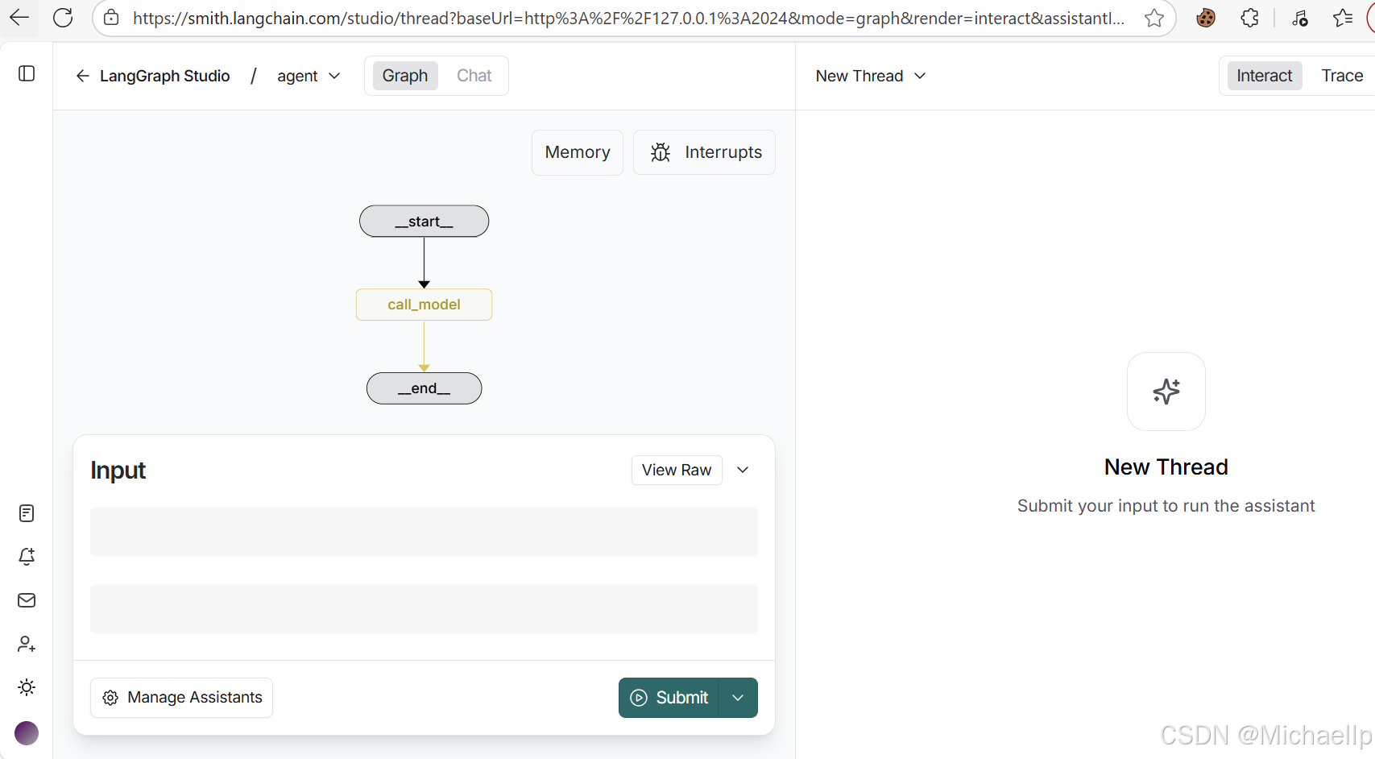This screenshot has height=759, width=1375.
Task: Click the browser address bar URL
Action: click(x=629, y=18)
